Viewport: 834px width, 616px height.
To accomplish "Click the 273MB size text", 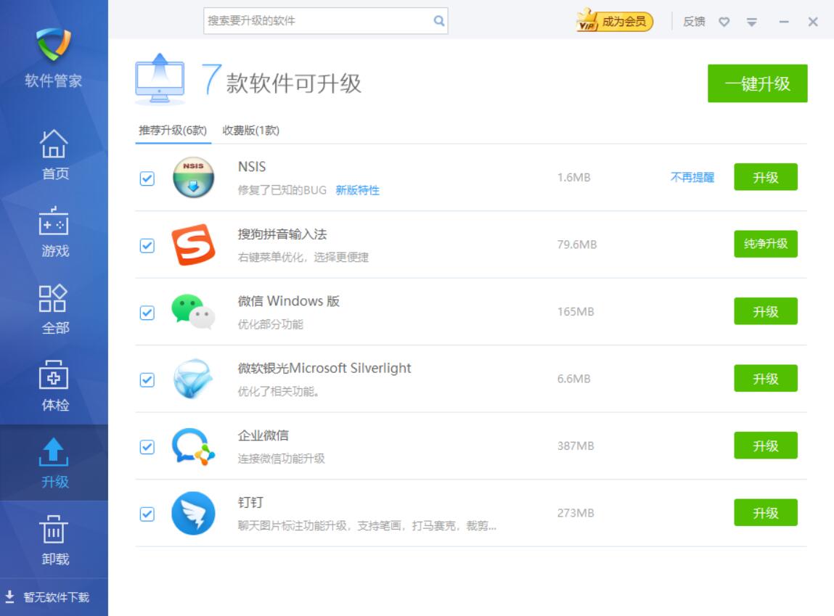I will (x=576, y=513).
